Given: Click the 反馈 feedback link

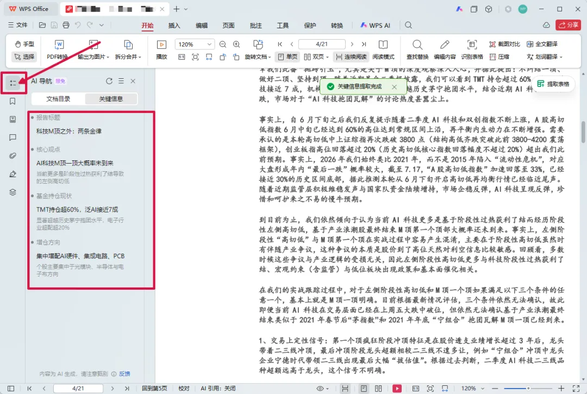Looking at the screenshot, I should point(124,373).
